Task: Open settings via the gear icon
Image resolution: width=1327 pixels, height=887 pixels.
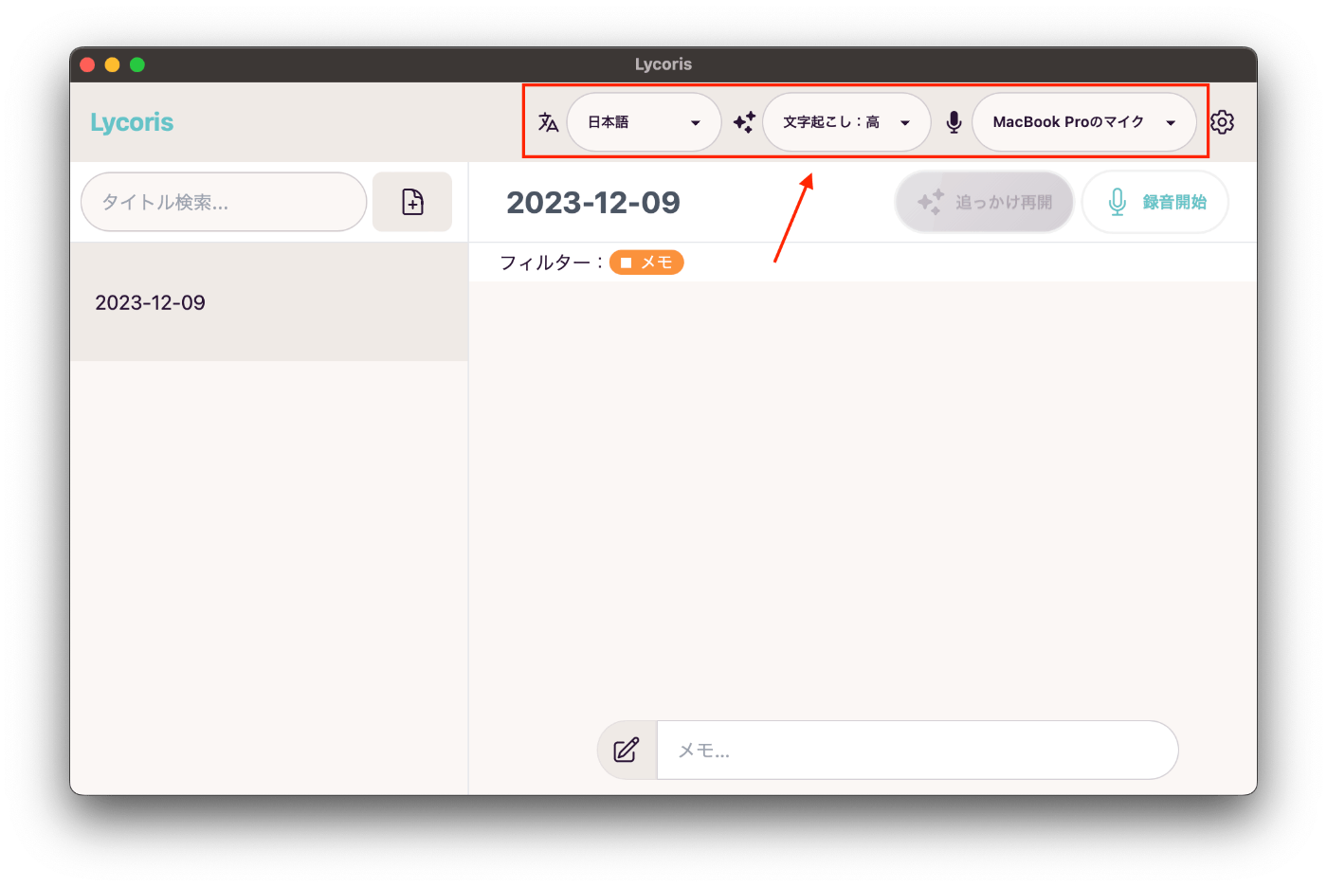Action: coord(1223,122)
